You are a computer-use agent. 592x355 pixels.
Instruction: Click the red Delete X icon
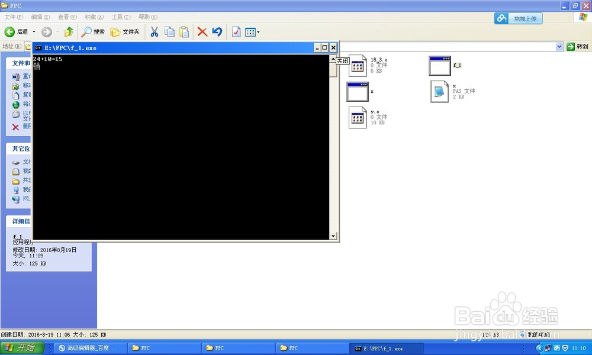(202, 32)
